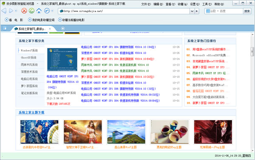Open 雨林木风 GHOST WIN7 X64 免激活装机版 link
Screen dimensions: 255x160
[115, 65]
